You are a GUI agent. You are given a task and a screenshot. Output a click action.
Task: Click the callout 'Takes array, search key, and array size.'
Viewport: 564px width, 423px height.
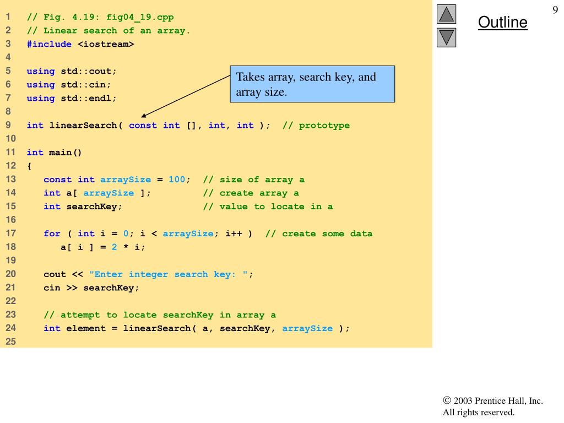point(312,84)
